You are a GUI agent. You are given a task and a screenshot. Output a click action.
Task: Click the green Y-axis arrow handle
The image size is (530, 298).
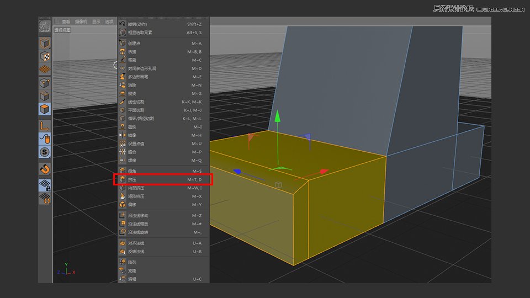pyautogui.click(x=278, y=115)
